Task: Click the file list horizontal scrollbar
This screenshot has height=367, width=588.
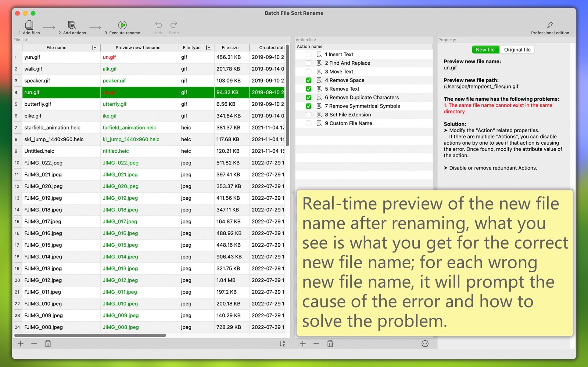Action: point(90,335)
